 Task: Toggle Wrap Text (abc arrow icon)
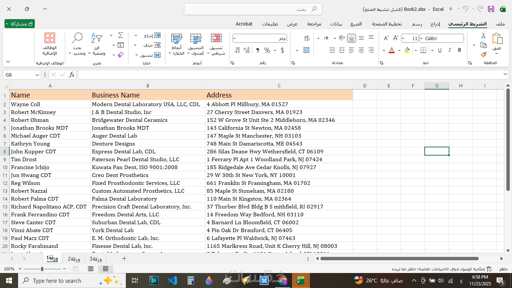tap(307, 38)
